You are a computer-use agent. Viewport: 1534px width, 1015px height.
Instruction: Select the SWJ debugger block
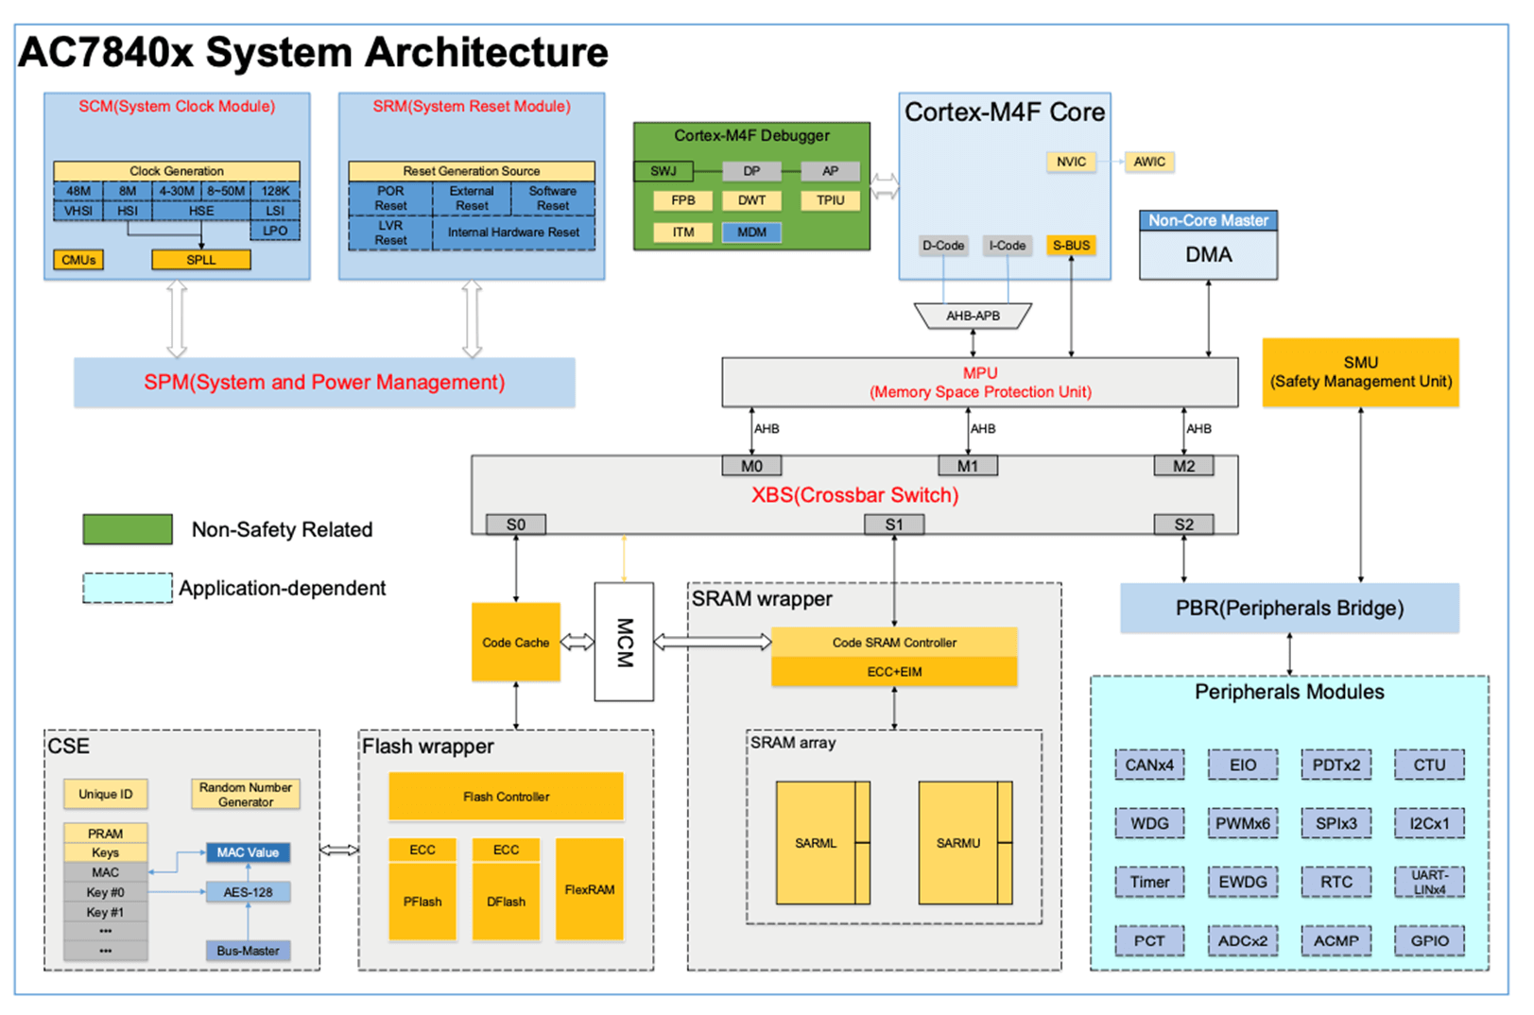(663, 171)
